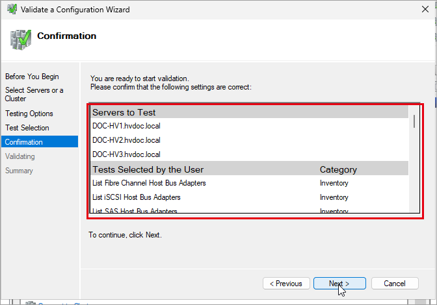437x305 pixels.
Task: Click Inventory category for Fibre Channel row
Action: pyautogui.click(x=334, y=183)
